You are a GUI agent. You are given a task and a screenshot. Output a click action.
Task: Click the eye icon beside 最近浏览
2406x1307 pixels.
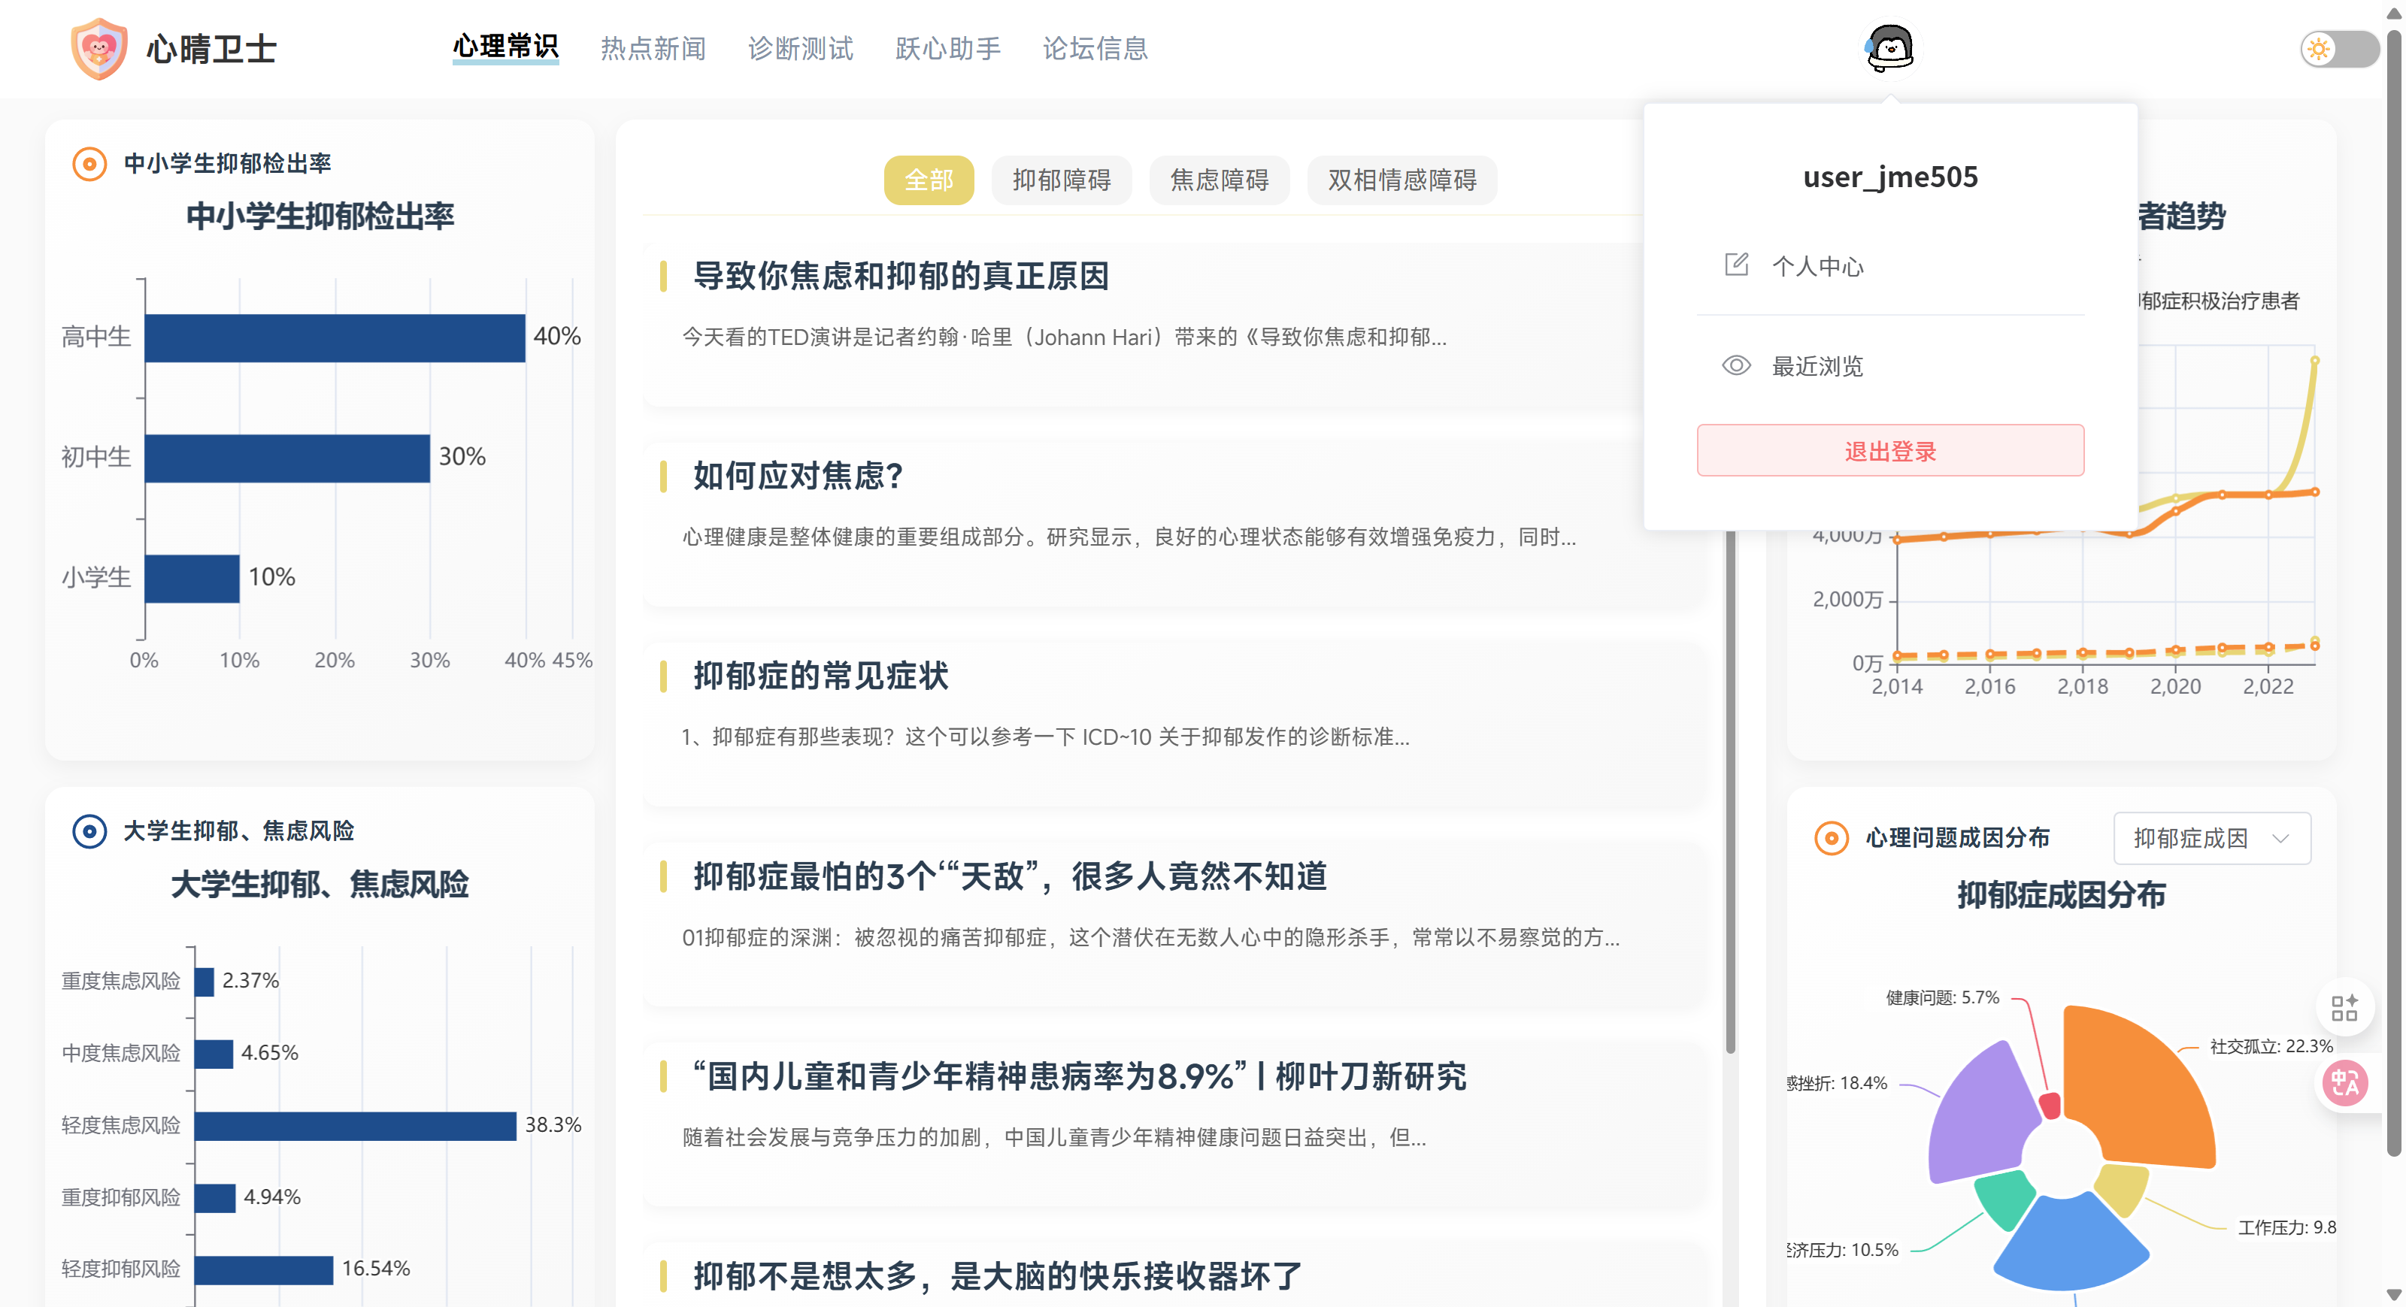point(1735,365)
